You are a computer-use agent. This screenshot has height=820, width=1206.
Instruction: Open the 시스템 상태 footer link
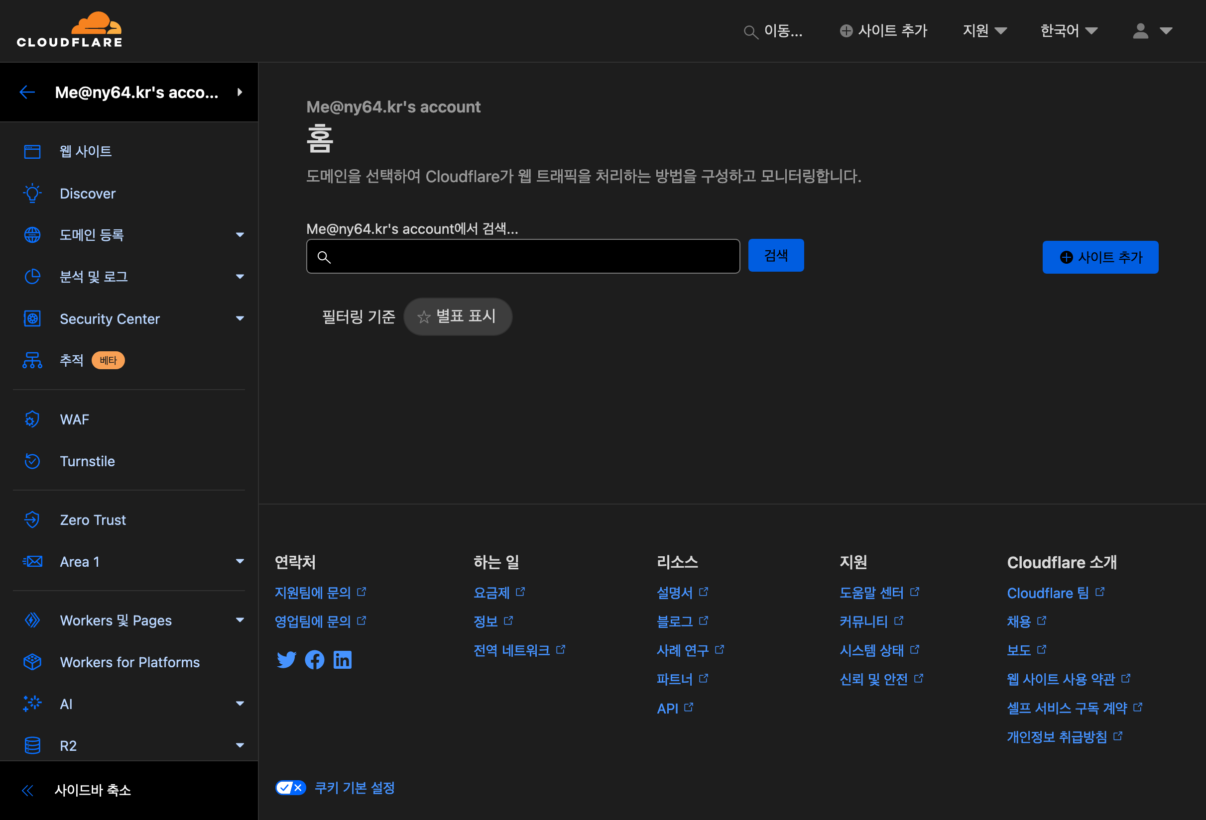tap(879, 650)
